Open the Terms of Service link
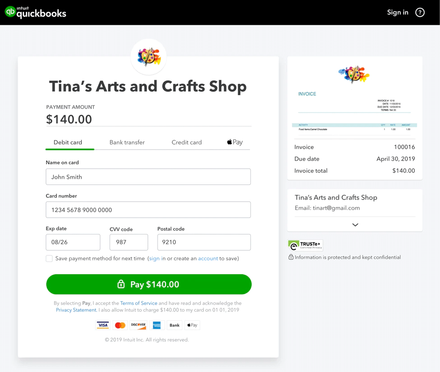The image size is (440, 372). pos(139,303)
